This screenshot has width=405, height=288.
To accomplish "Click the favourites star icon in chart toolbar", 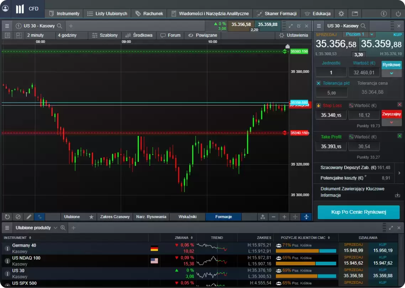I will click(91, 217).
